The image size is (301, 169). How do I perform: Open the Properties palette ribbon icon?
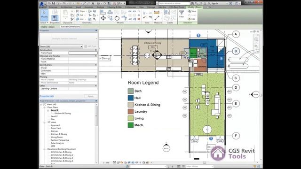click(55, 18)
